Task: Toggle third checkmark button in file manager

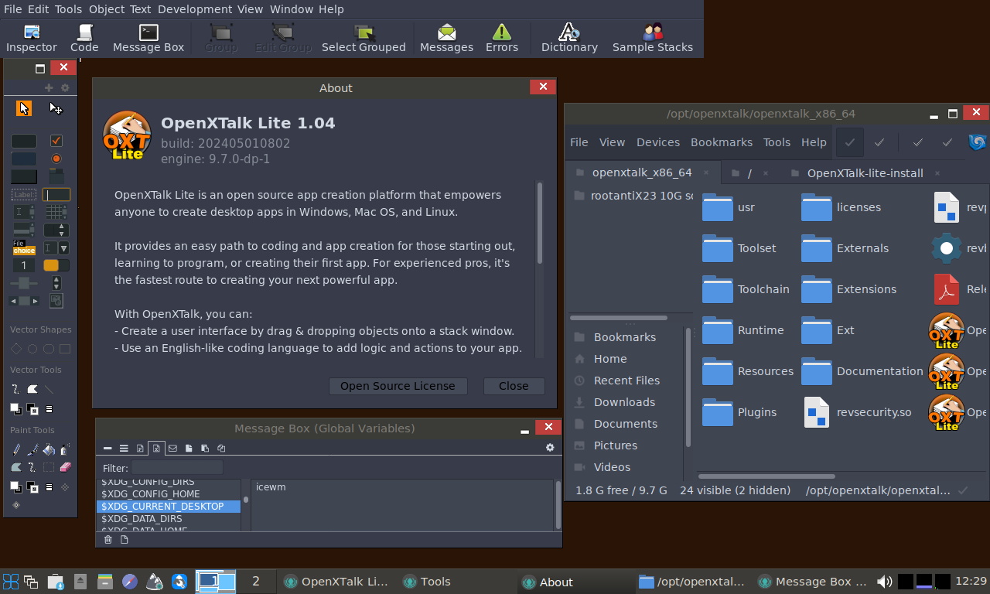Action: 918,142
